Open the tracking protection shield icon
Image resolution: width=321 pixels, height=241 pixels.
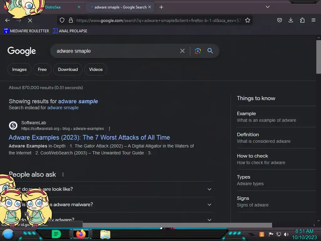62,20
